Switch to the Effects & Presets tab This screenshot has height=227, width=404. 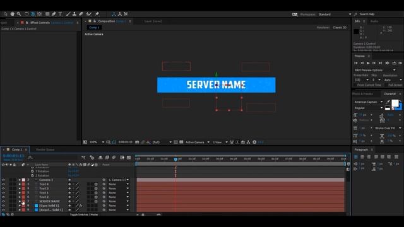(362, 94)
